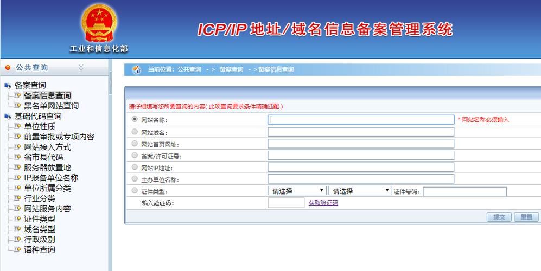This screenshot has width=541, height=271.
Task: Click the 获取验证码 link
Action: pyautogui.click(x=323, y=203)
